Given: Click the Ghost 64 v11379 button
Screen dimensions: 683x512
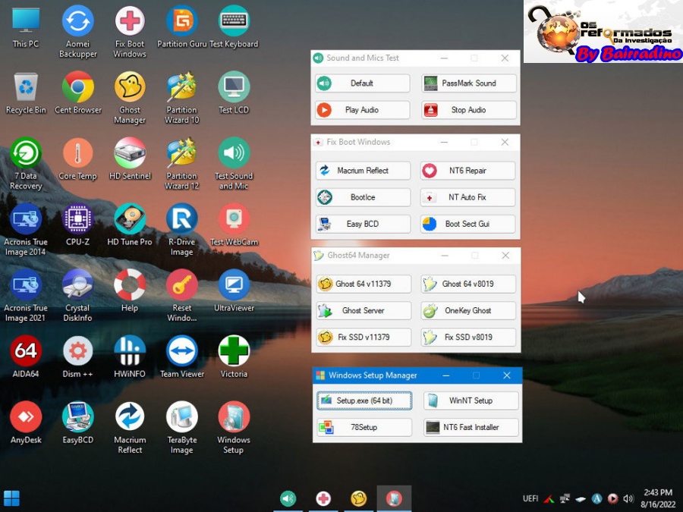Looking at the screenshot, I should pos(364,284).
